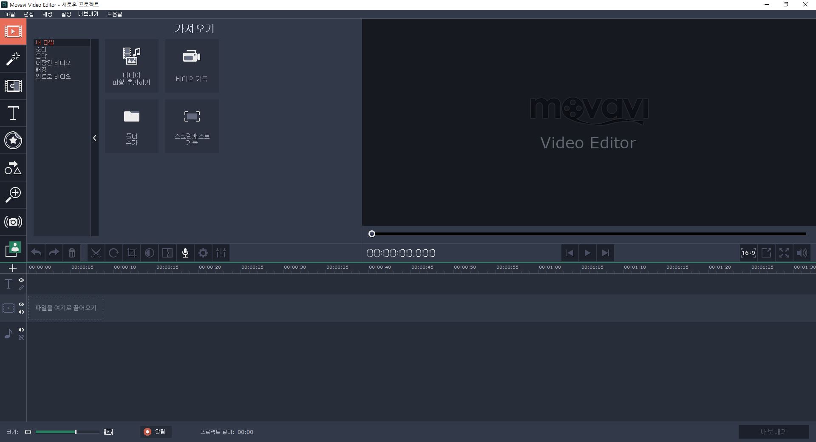This screenshot has height=442, width=816.
Task: Open the 재생 menu
Action: [47, 14]
